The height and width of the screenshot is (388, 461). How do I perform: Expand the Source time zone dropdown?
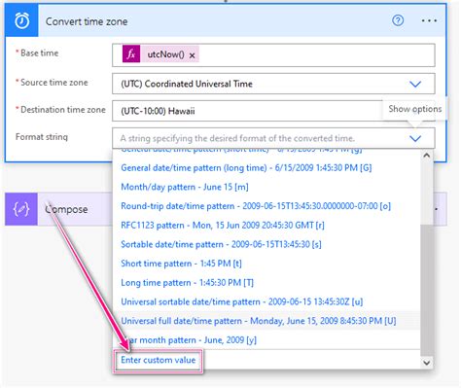click(x=415, y=84)
